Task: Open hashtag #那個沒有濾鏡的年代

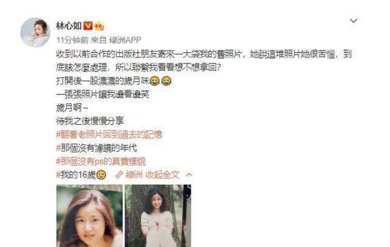Action: click(96, 148)
